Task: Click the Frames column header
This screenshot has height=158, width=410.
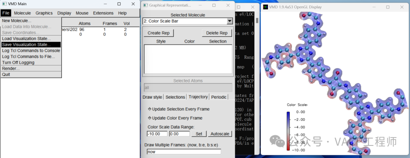Action: pos(110,24)
